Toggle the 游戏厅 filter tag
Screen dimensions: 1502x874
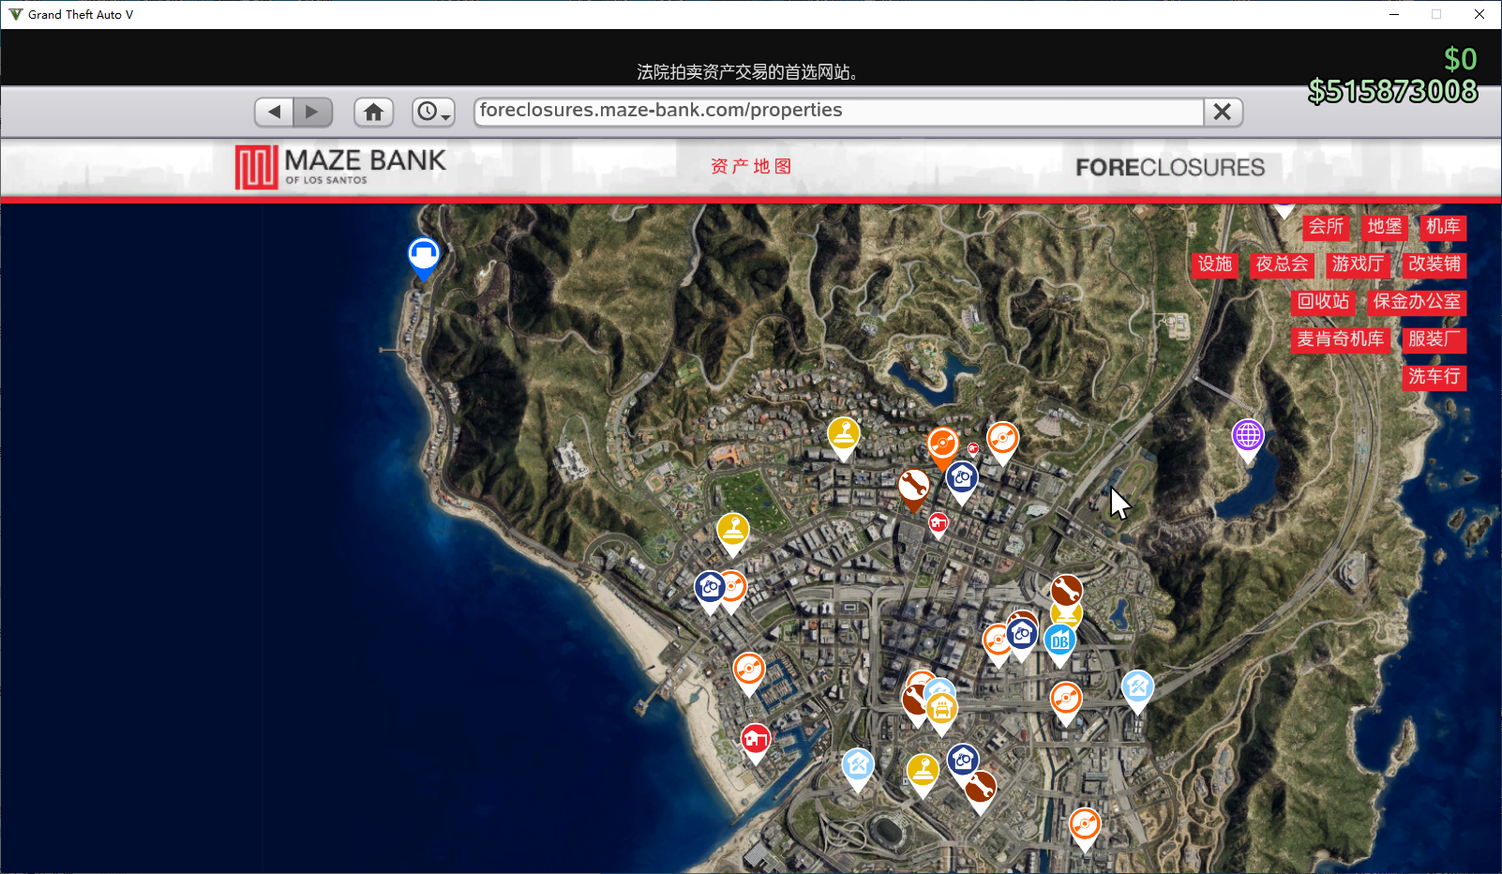pos(1358,264)
